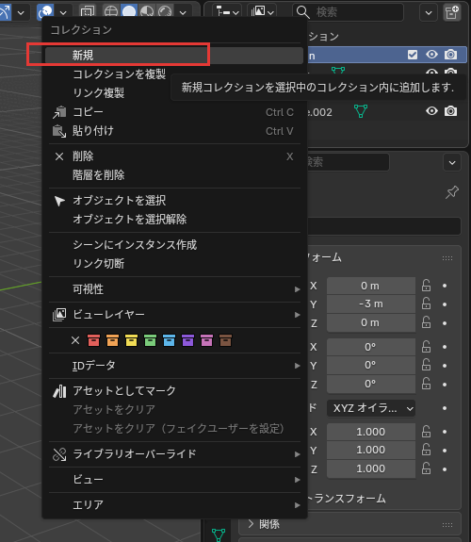Expand the 関係 panel

click(349, 524)
